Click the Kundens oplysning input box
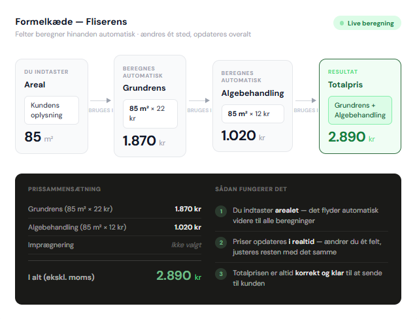Viewport: 417px width, 319px height. tap(51, 110)
